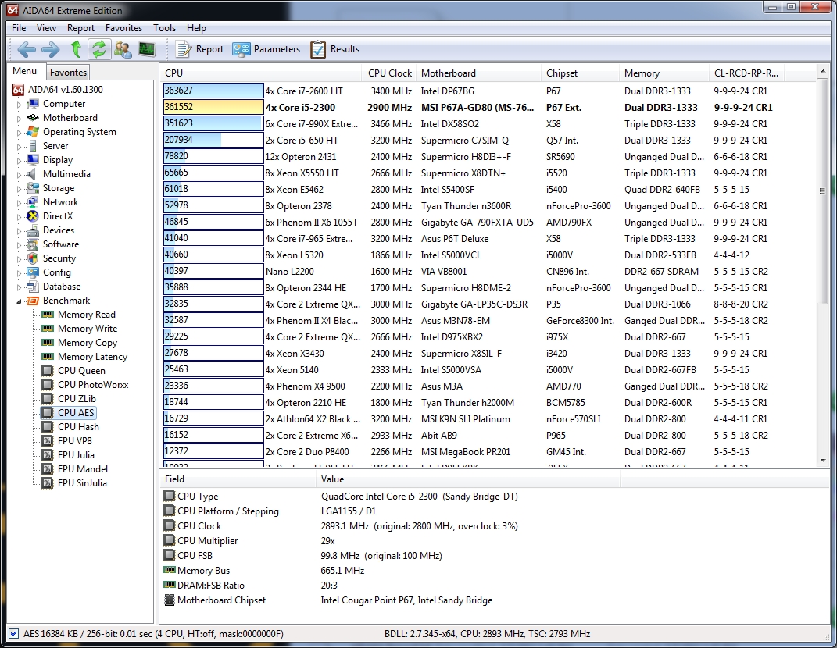Collapse the Benchmark tree node
Viewport: 837px width, 648px height.
click(20, 301)
